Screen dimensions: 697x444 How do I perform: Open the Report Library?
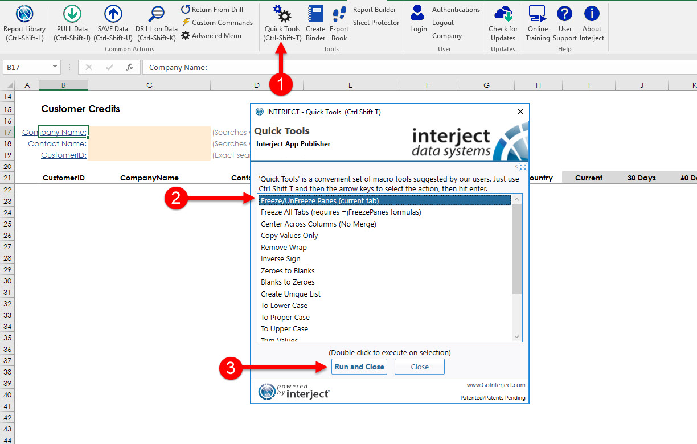tap(24, 23)
